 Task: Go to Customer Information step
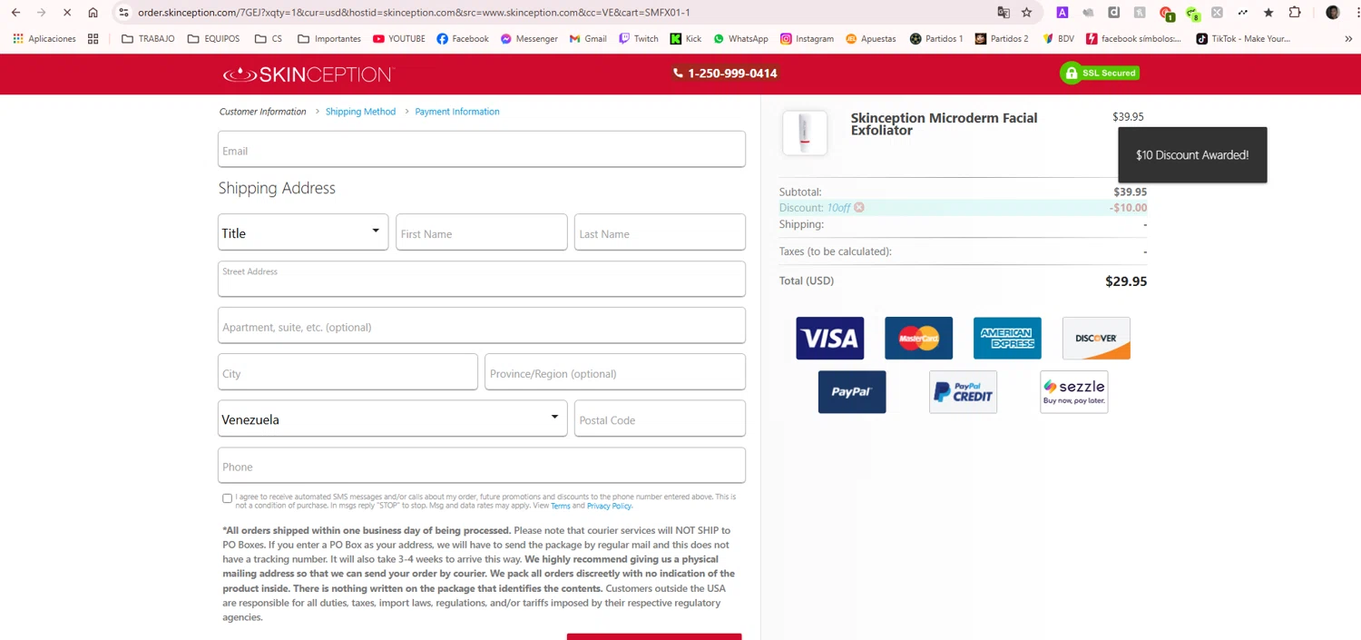263,112
